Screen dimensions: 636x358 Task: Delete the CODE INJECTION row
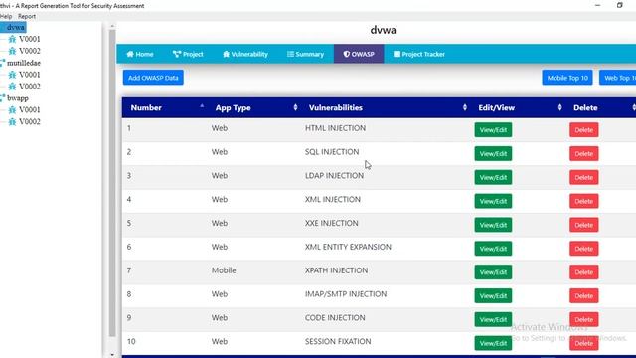584,319
